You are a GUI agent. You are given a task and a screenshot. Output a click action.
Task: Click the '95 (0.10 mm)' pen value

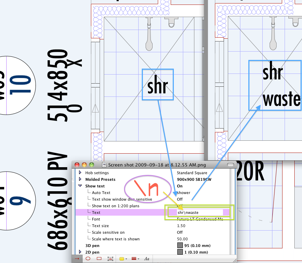click(x=198, y=246)
